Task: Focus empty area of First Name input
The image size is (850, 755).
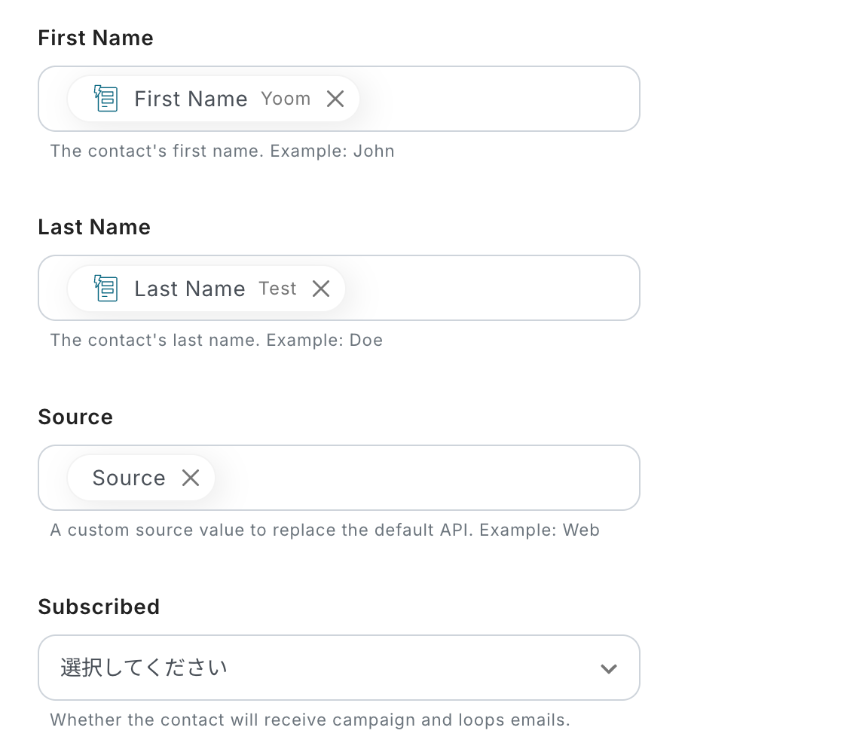Action: 497,99
